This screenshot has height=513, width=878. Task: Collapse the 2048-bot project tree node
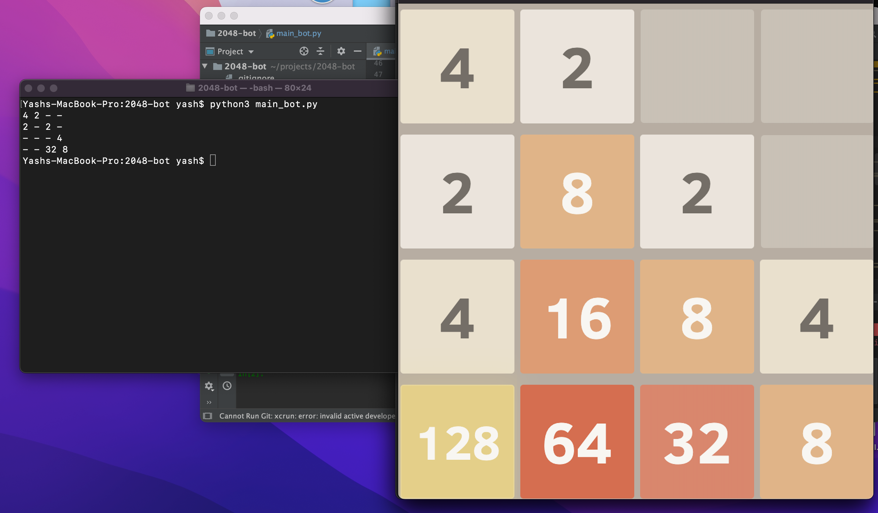(x=205, y=66)
